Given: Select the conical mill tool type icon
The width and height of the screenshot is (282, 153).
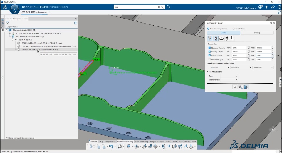Looking at the screenshot, I should 227,38.
